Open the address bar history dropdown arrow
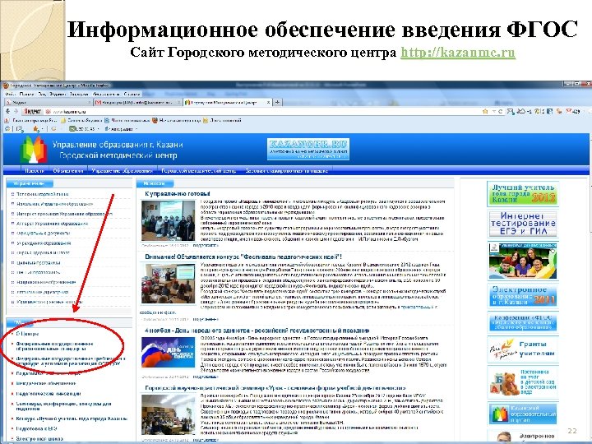The width and height of the screenshot is (592, 444). click(493, 111)
